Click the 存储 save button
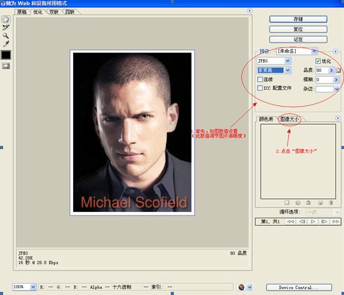The width and height of the screenshot is (344, 295). (298, 19)
